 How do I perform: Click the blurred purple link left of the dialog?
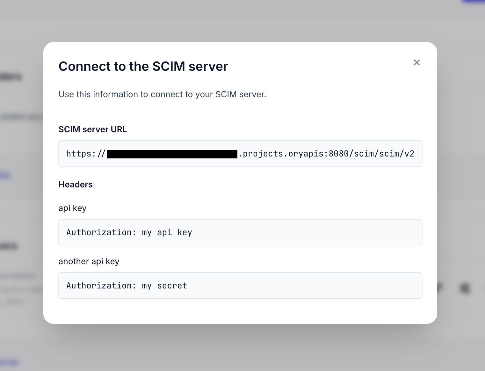click(x=5, y=175)
